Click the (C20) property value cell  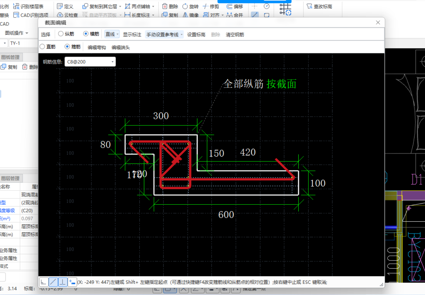pos(29,210)
